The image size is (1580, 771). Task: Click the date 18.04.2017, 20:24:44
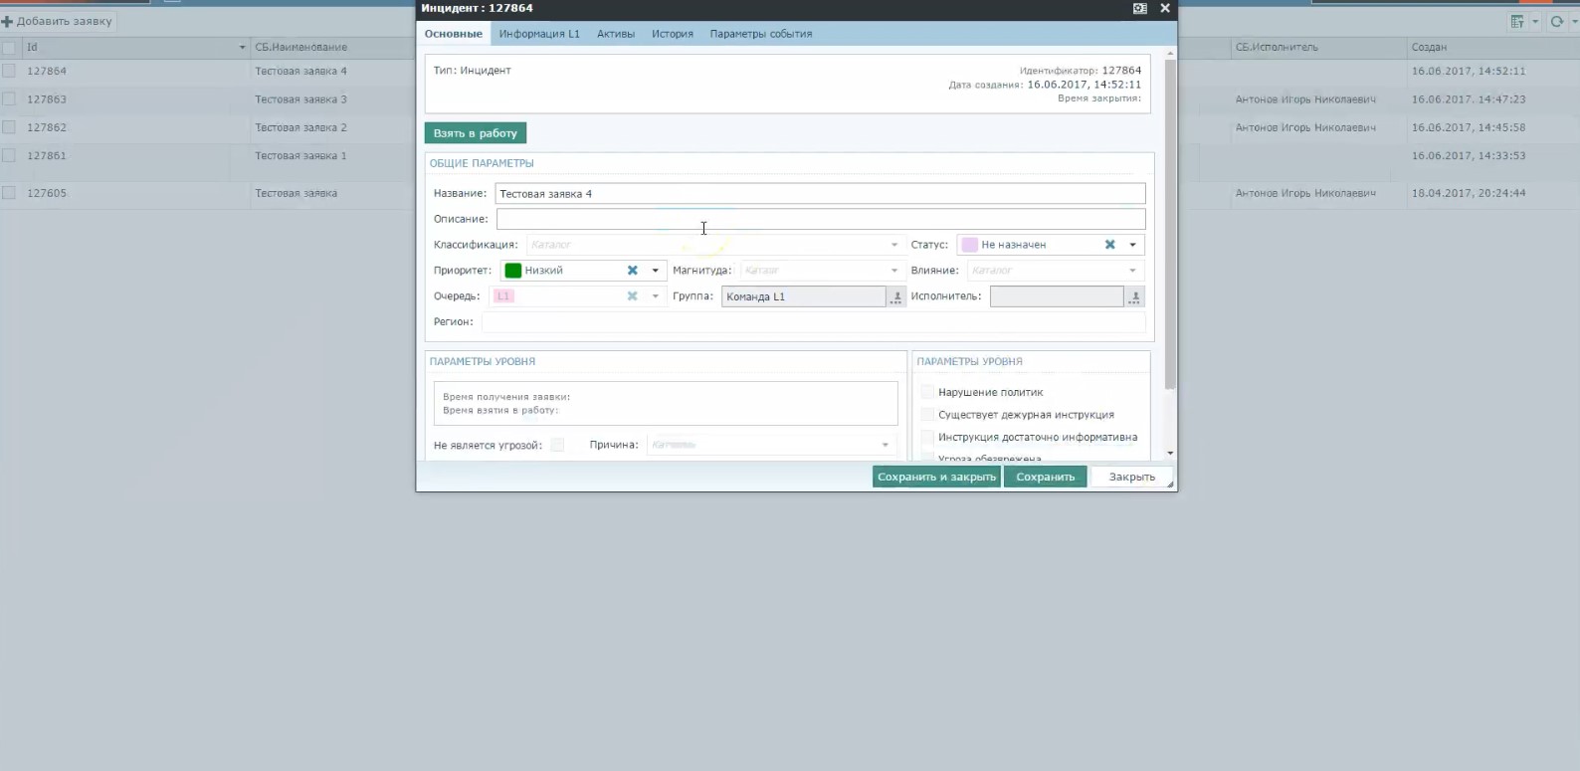[1469, 193]
